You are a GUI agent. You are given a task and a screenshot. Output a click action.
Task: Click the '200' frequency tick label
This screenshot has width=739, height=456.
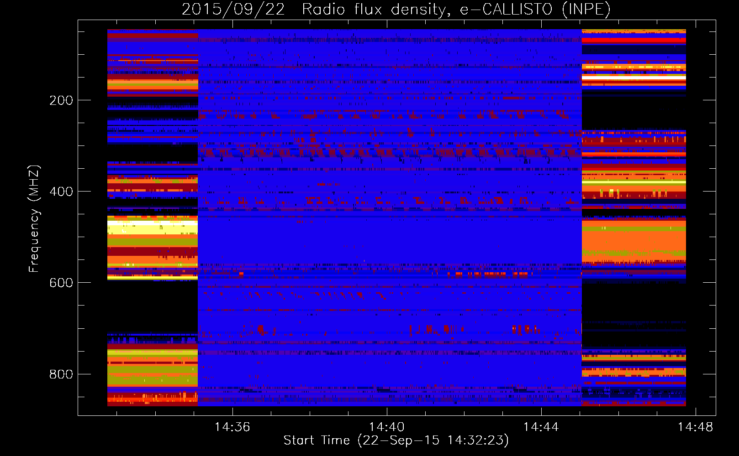point(61,100)
